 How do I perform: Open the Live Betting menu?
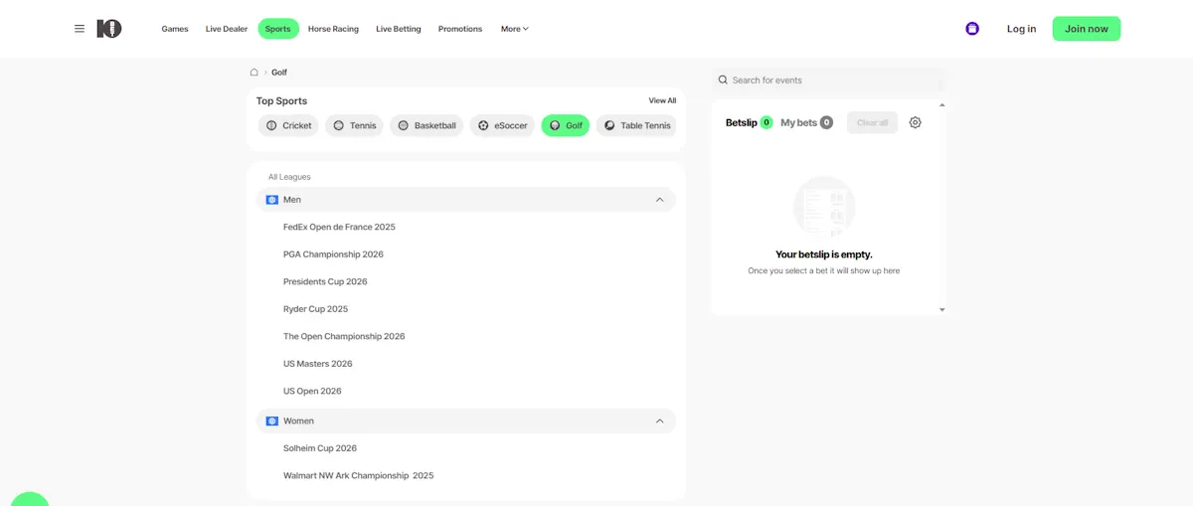point(399,29)
